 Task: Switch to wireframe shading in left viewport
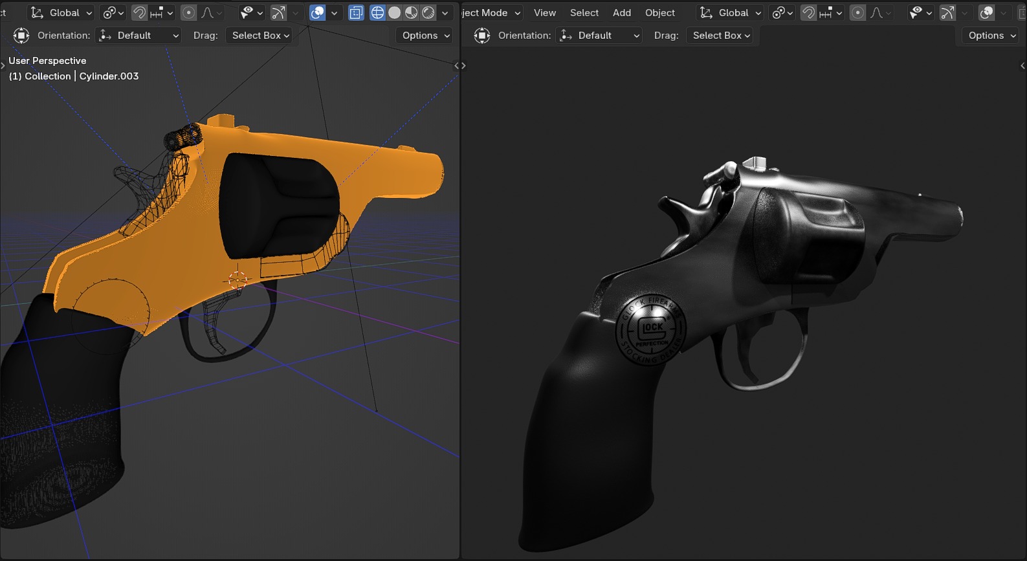pyautogui.click(x=377, y=13)
